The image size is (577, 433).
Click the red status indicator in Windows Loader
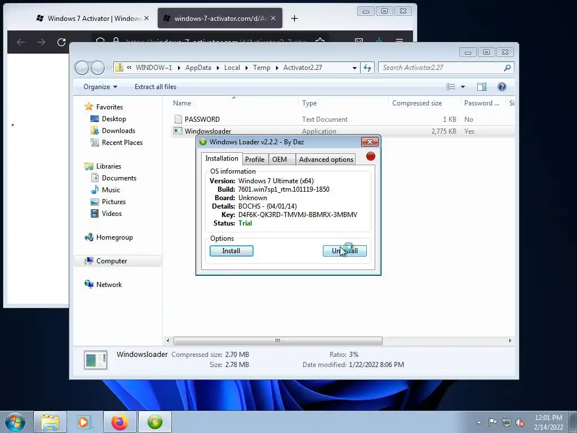point(371,157)
